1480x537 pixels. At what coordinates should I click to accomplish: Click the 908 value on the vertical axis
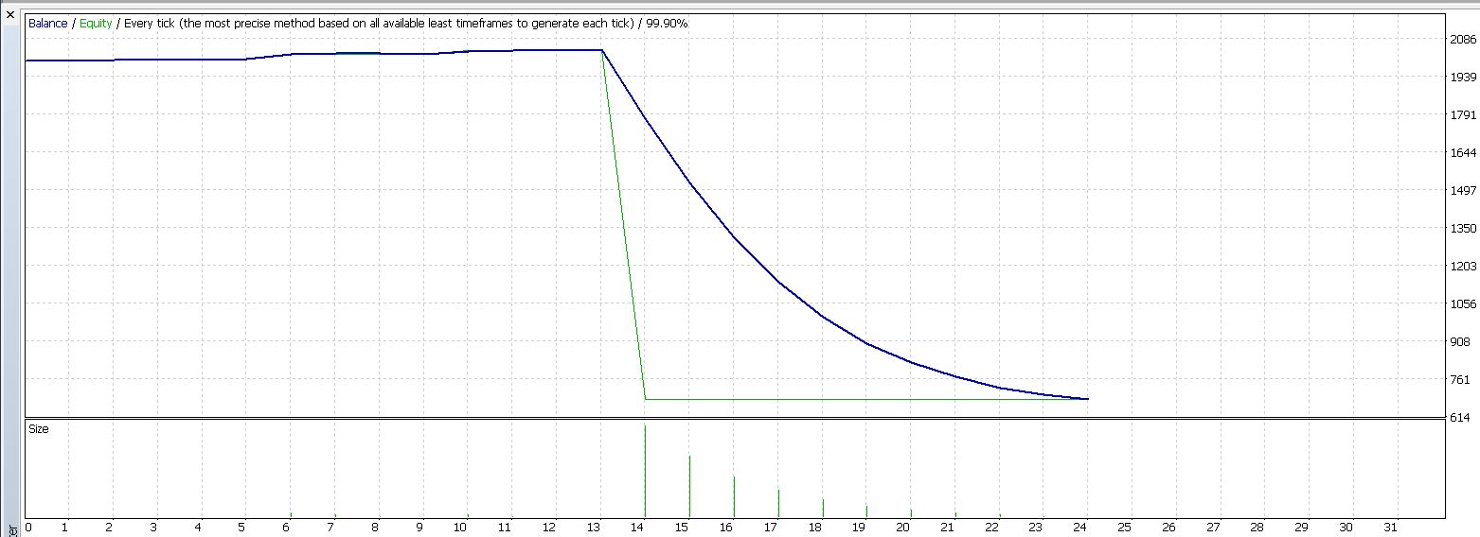pyautogui.click(x=1460, y=342)
